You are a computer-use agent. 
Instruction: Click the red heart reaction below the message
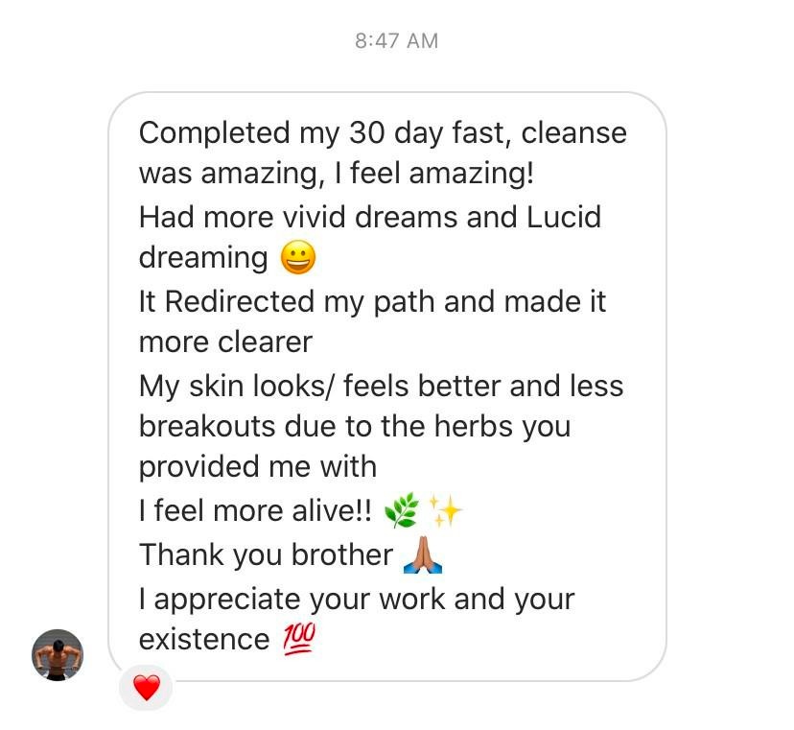[x=147, y=688]
